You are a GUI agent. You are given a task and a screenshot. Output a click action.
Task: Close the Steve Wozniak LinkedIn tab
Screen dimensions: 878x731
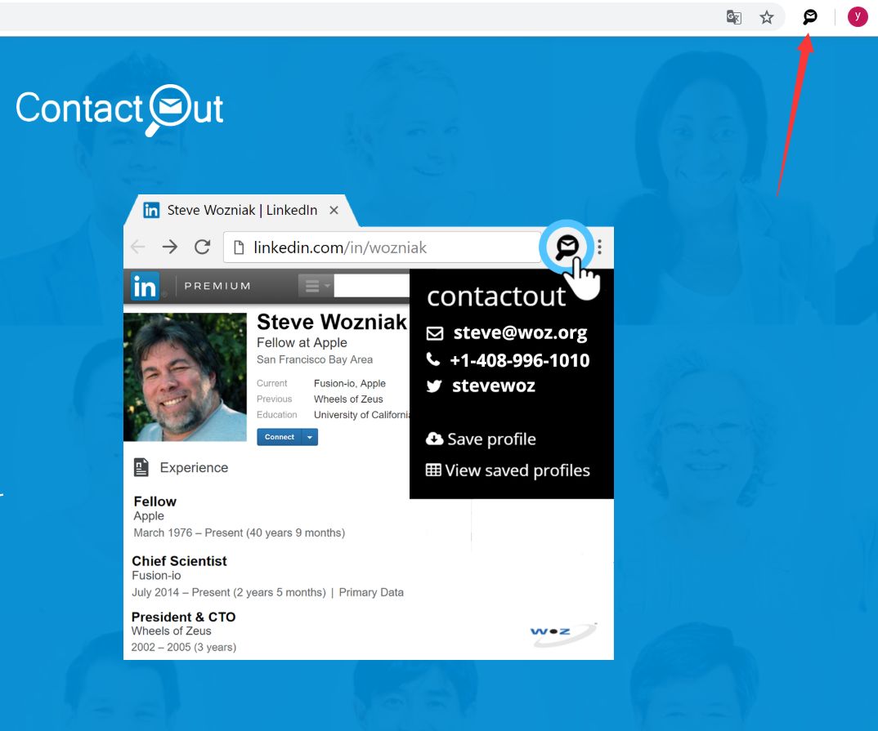(334, 211)
